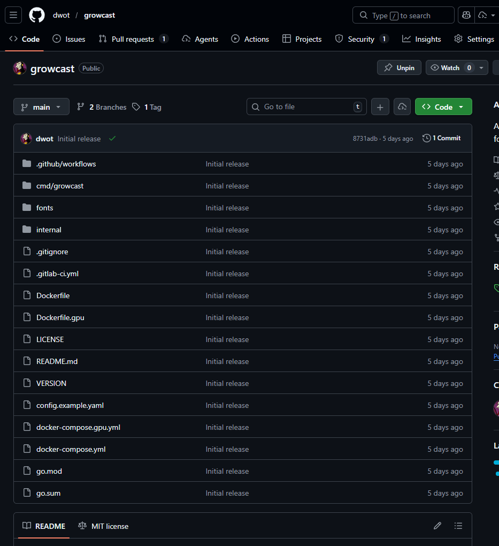Open the Actions tab
Screen dimensions: 499x546
click(250, 39)
